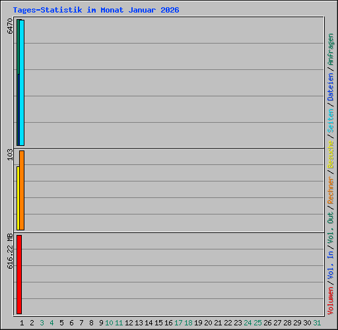The width and height of the screenshot is (338, 330).
Task: Click day '7' on the x-axis
Action: pos(81,323)
